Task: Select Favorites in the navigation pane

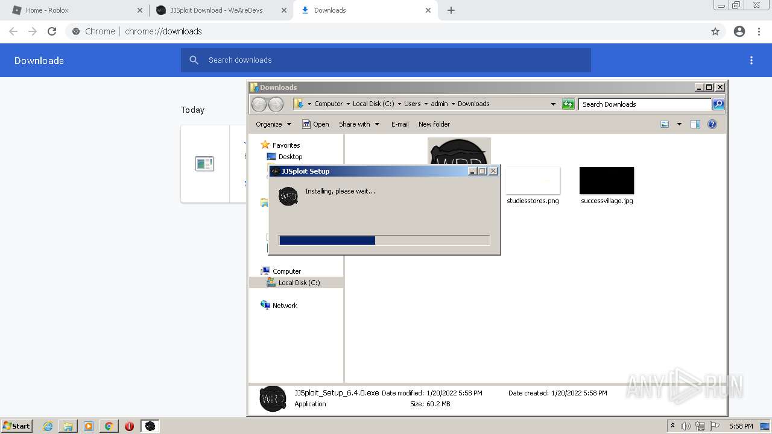Action: pos(286,145)
